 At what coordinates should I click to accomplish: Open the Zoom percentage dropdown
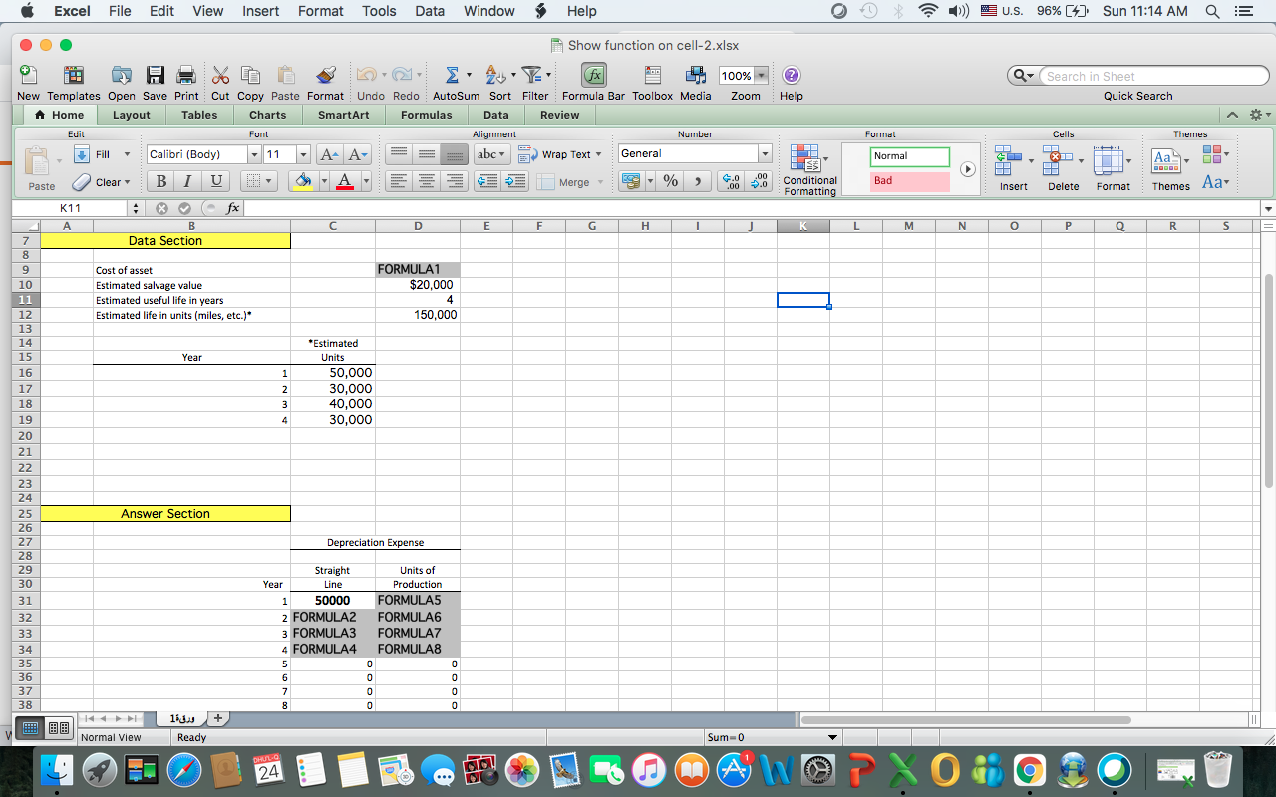click(760, 75)
